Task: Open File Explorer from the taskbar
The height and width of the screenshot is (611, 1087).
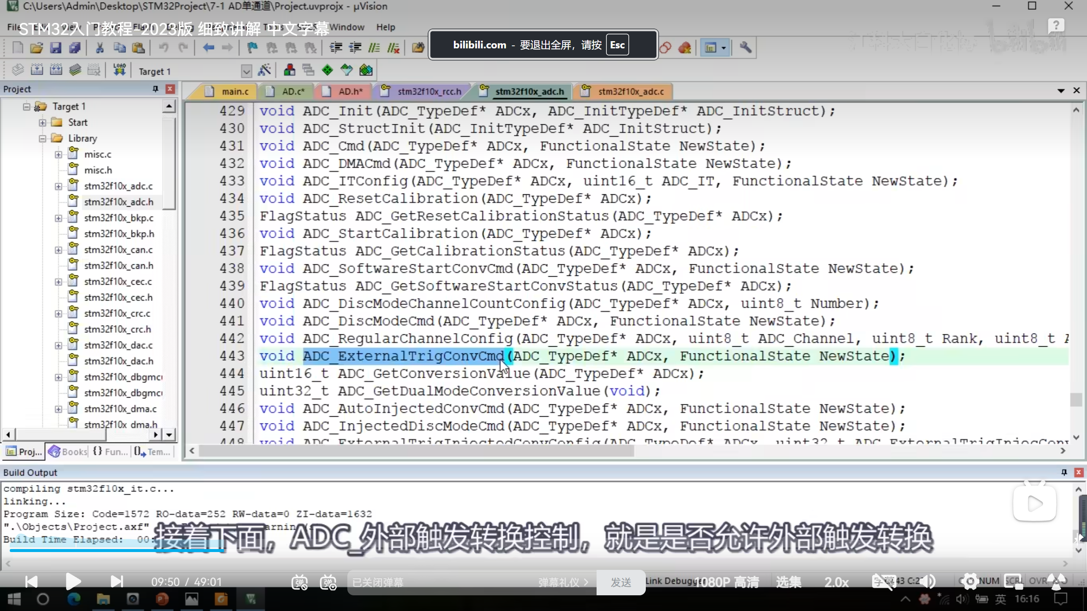Action: (103, 599)
